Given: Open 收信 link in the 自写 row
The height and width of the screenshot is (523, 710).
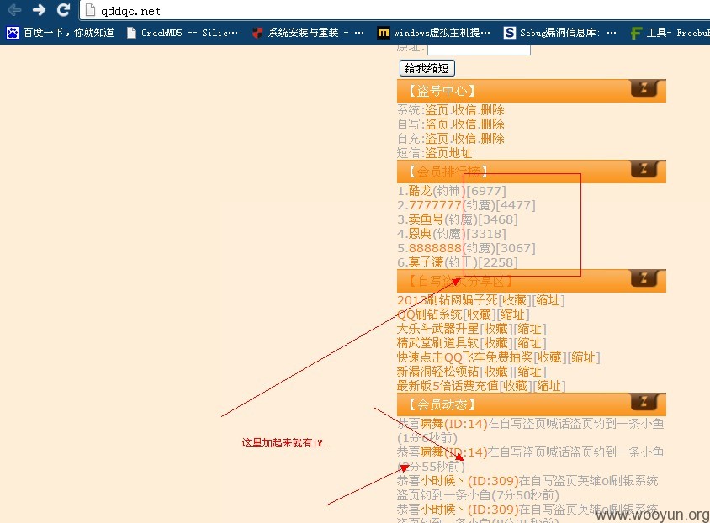Looking at the screenshot, I should [464, 124].
